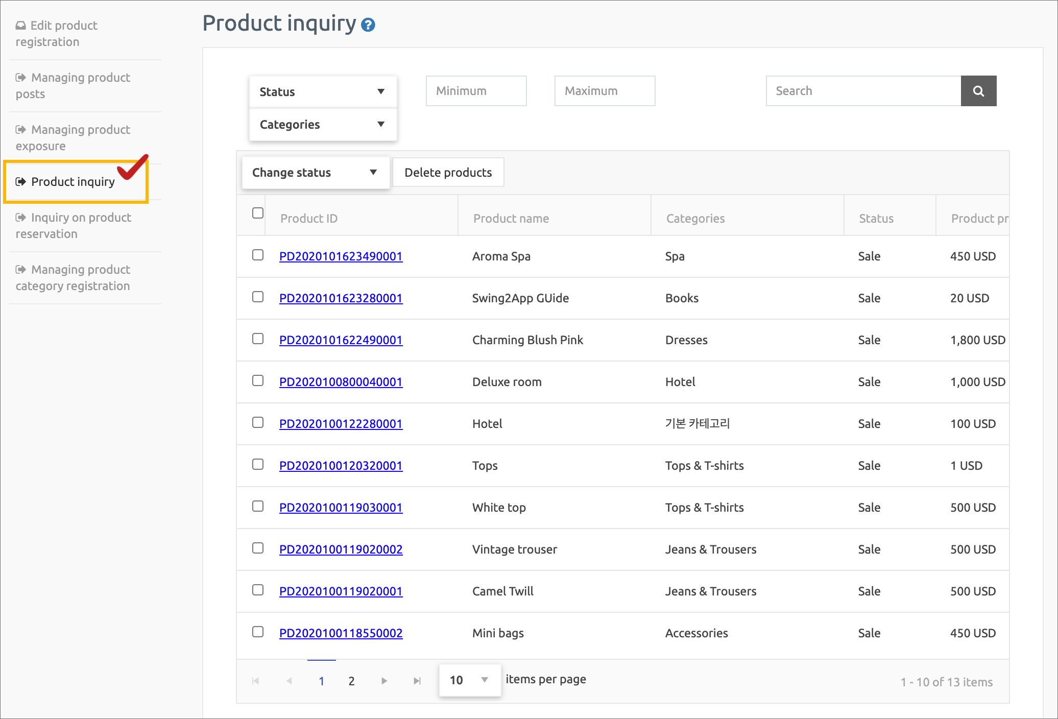Click the help question mark icon
The height and width of the screenshot is (719, 1058).
(368, 25)
